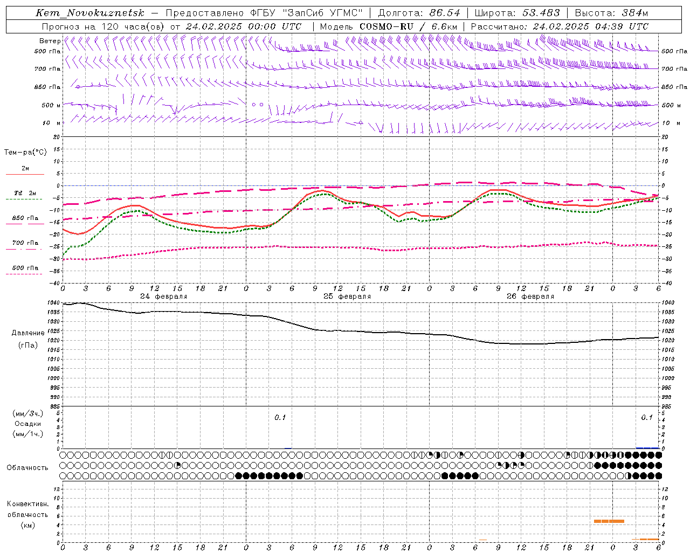The width and height of the screenshot is (690, 552).
Task: Select the longitude value Долгота: 86.54
Action: (x=419, y=13)
